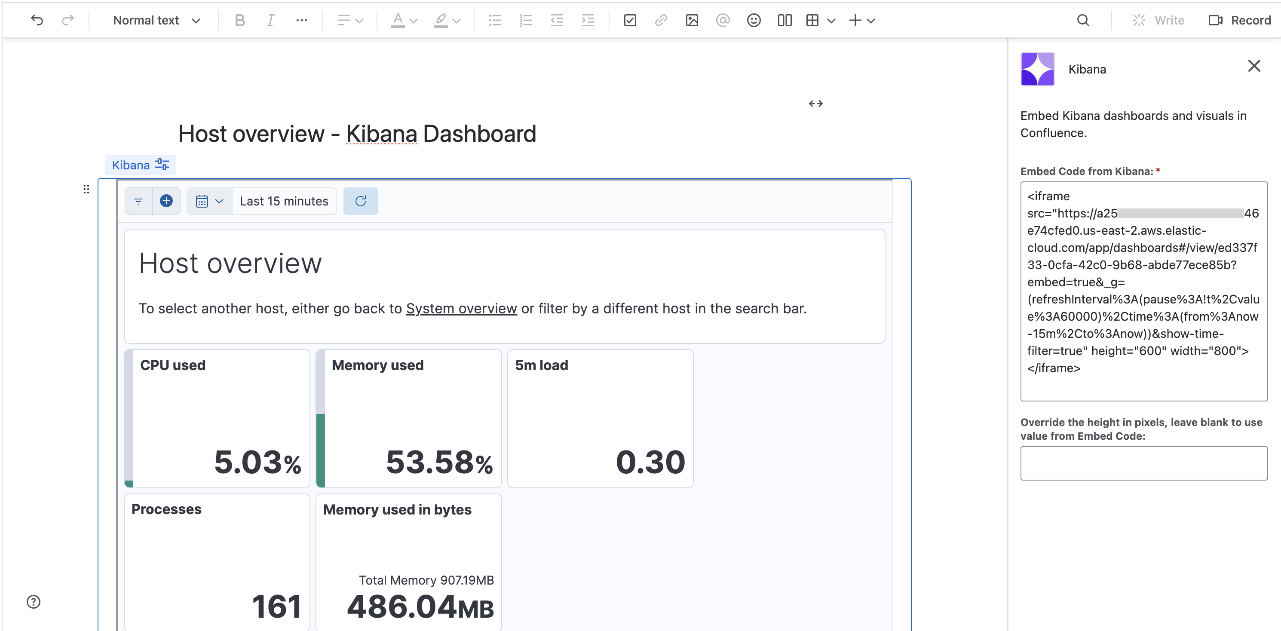
Task: Expand the highlight color arrow
Action: [457, 21]
